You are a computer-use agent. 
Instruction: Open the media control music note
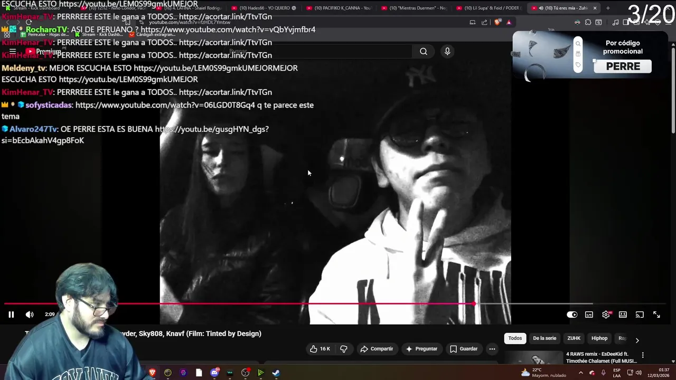pyautogui.click(x=615, y=22)
